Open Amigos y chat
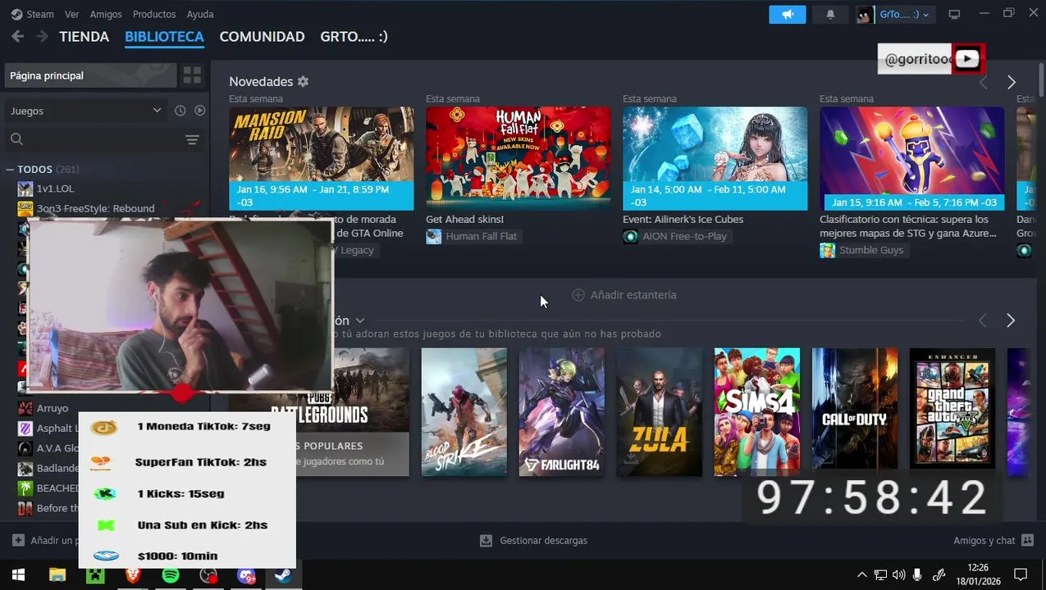Screen dimensions: 1046x590 pyautogui.click(x=995, y=541)
